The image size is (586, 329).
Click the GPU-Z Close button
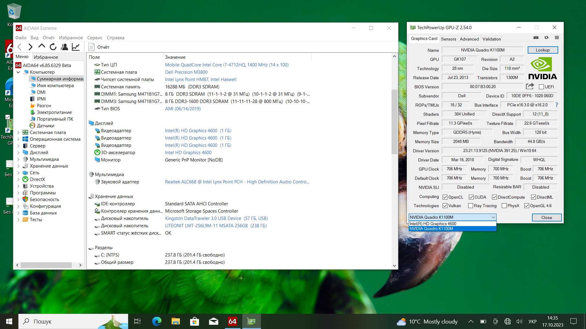[x=546, y=218]
